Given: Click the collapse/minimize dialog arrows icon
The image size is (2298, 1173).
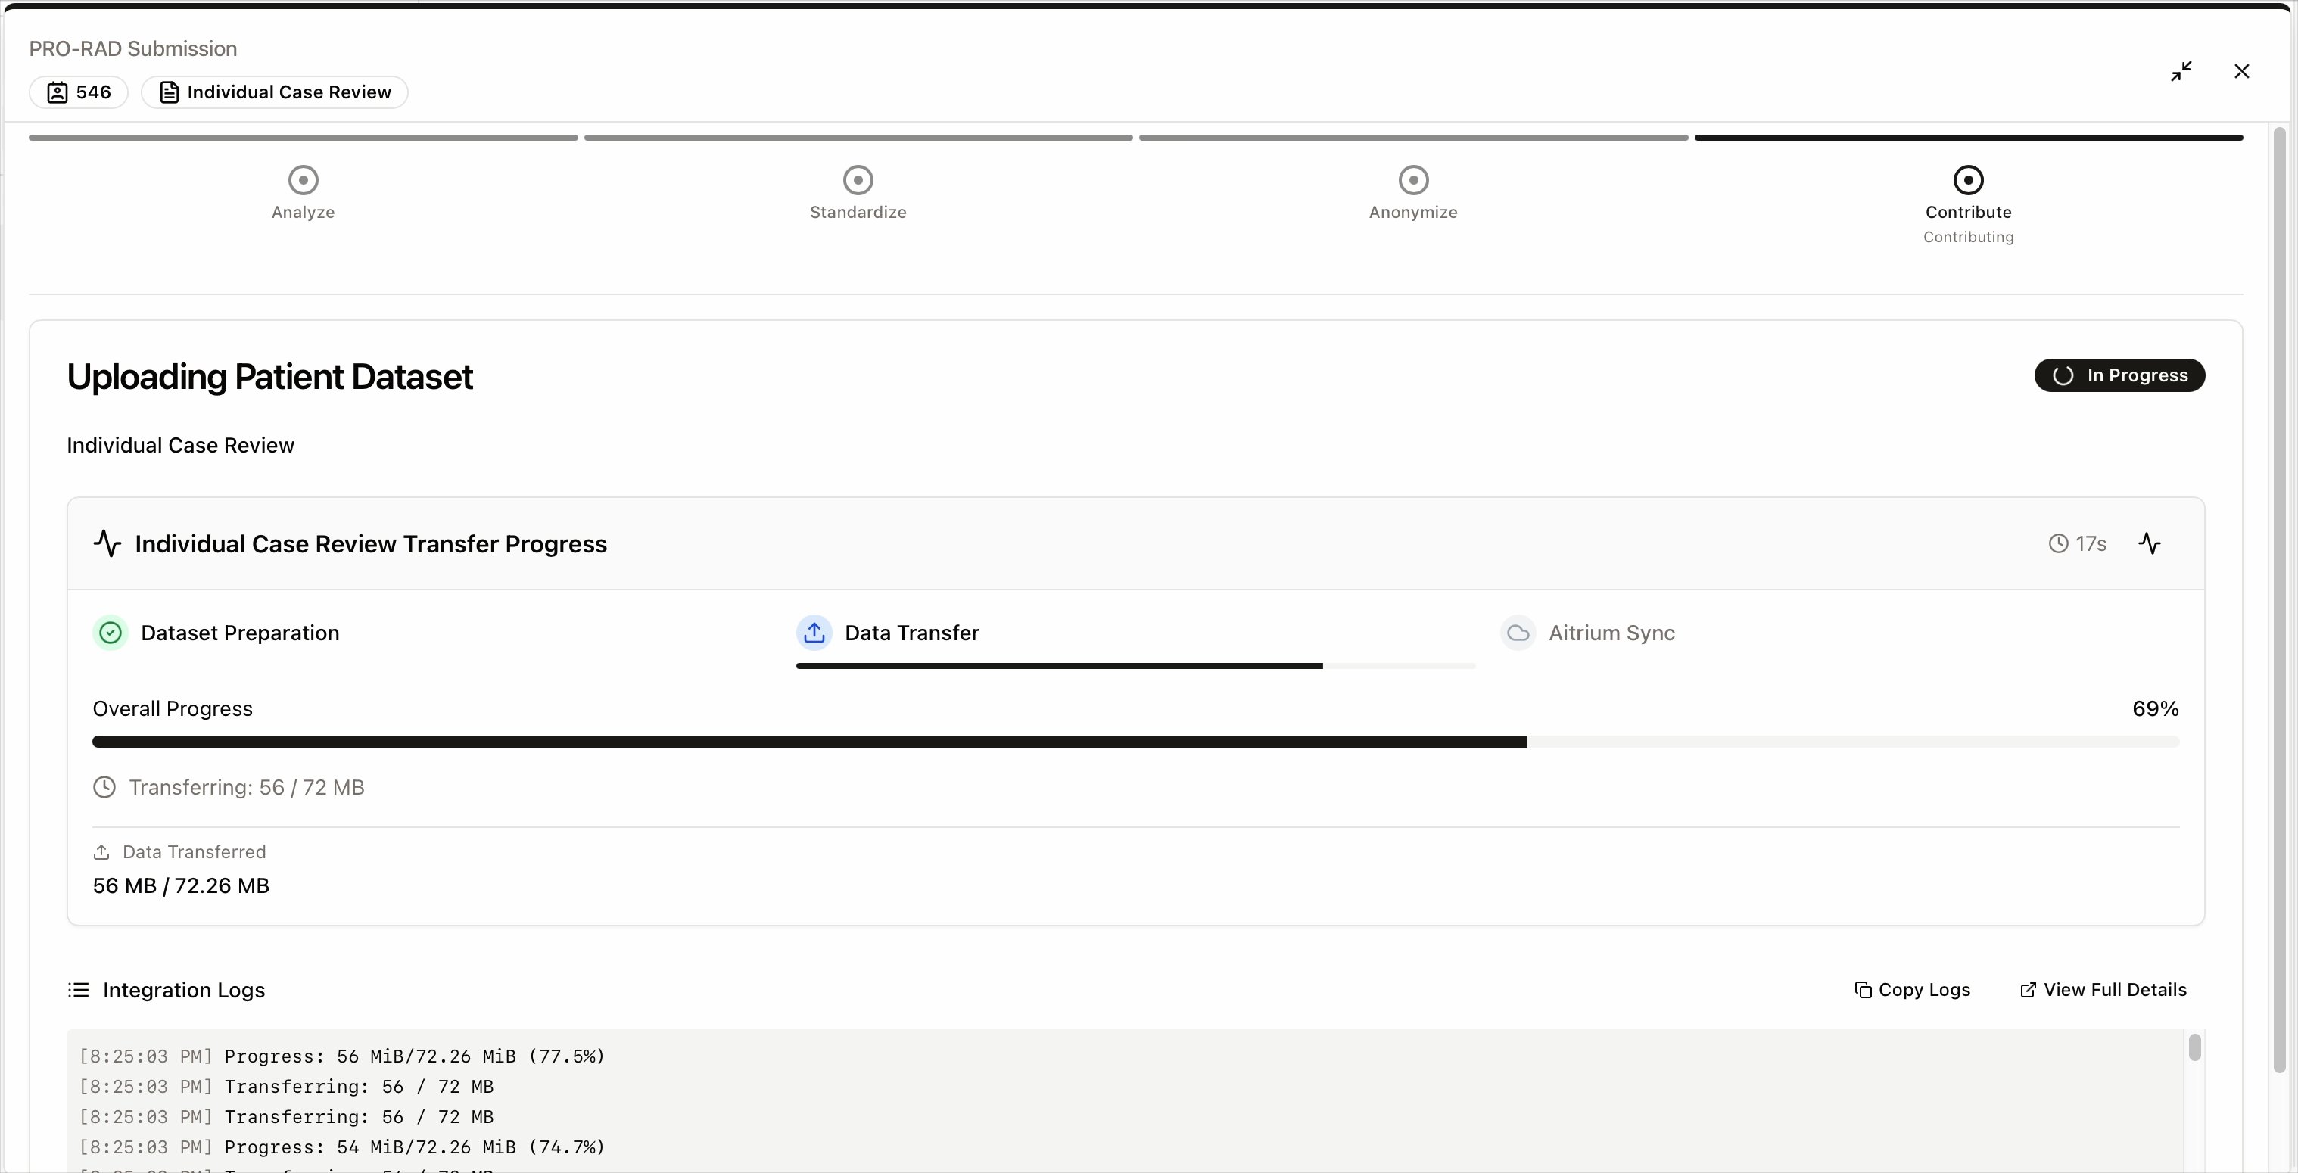Looking at the screenshot, I should click(2181, 71).
